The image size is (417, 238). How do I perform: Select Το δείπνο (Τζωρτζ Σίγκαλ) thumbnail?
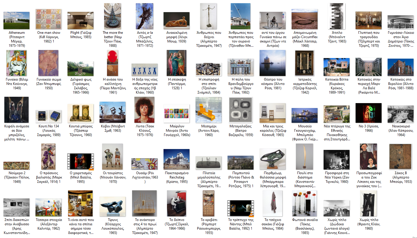(x=176, y=203)
